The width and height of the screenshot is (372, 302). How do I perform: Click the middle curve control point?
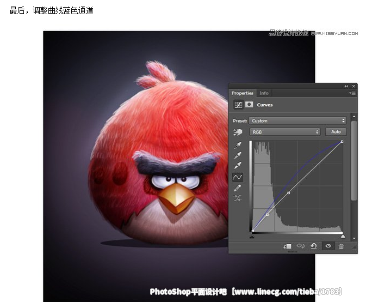coord(288,193)
